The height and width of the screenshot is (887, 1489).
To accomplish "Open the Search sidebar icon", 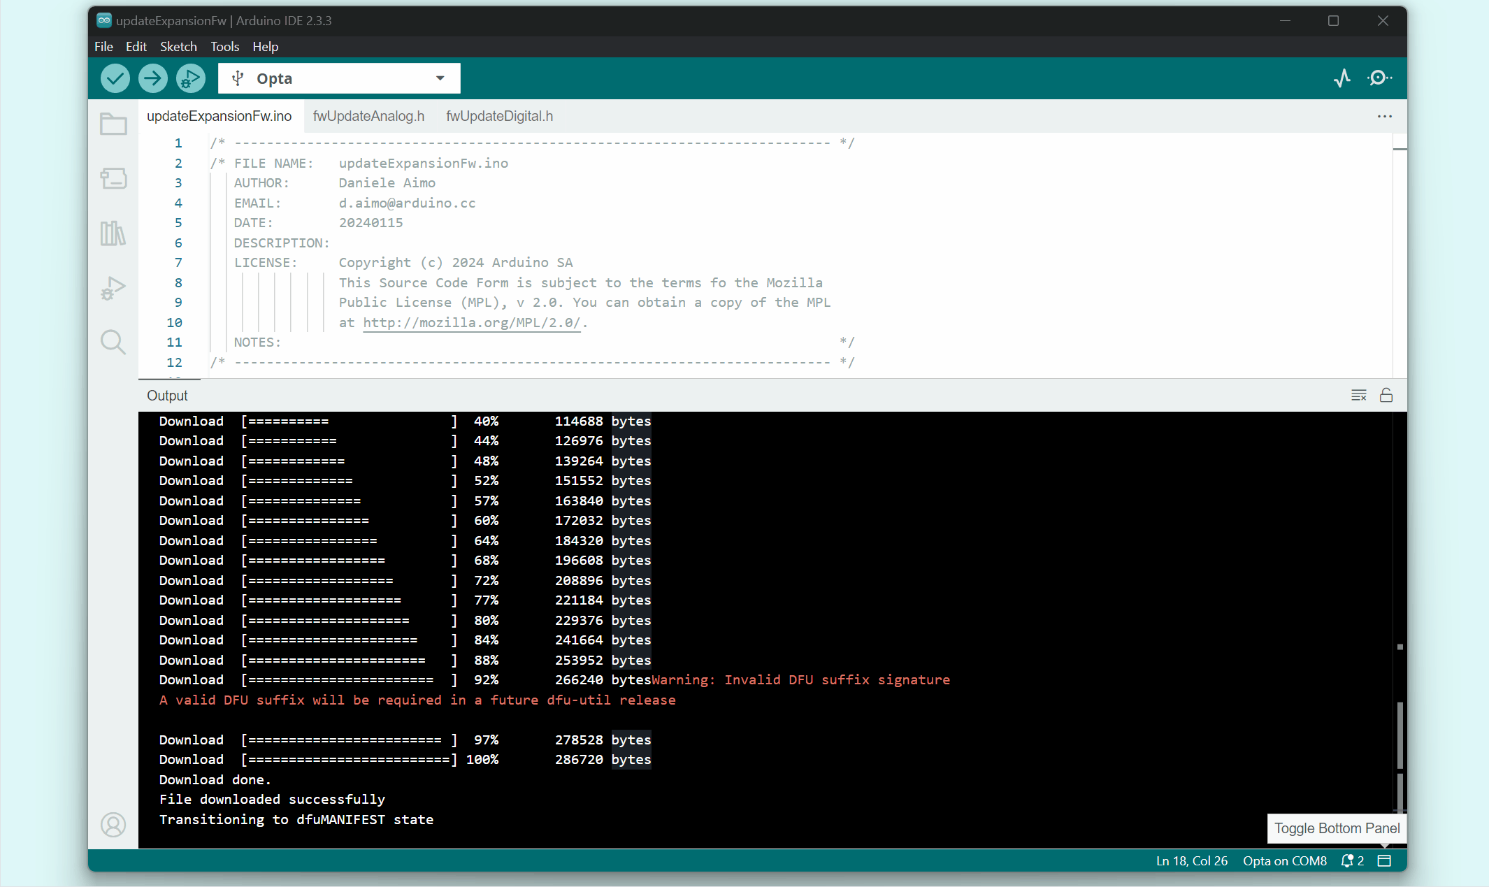I will 113,342.
